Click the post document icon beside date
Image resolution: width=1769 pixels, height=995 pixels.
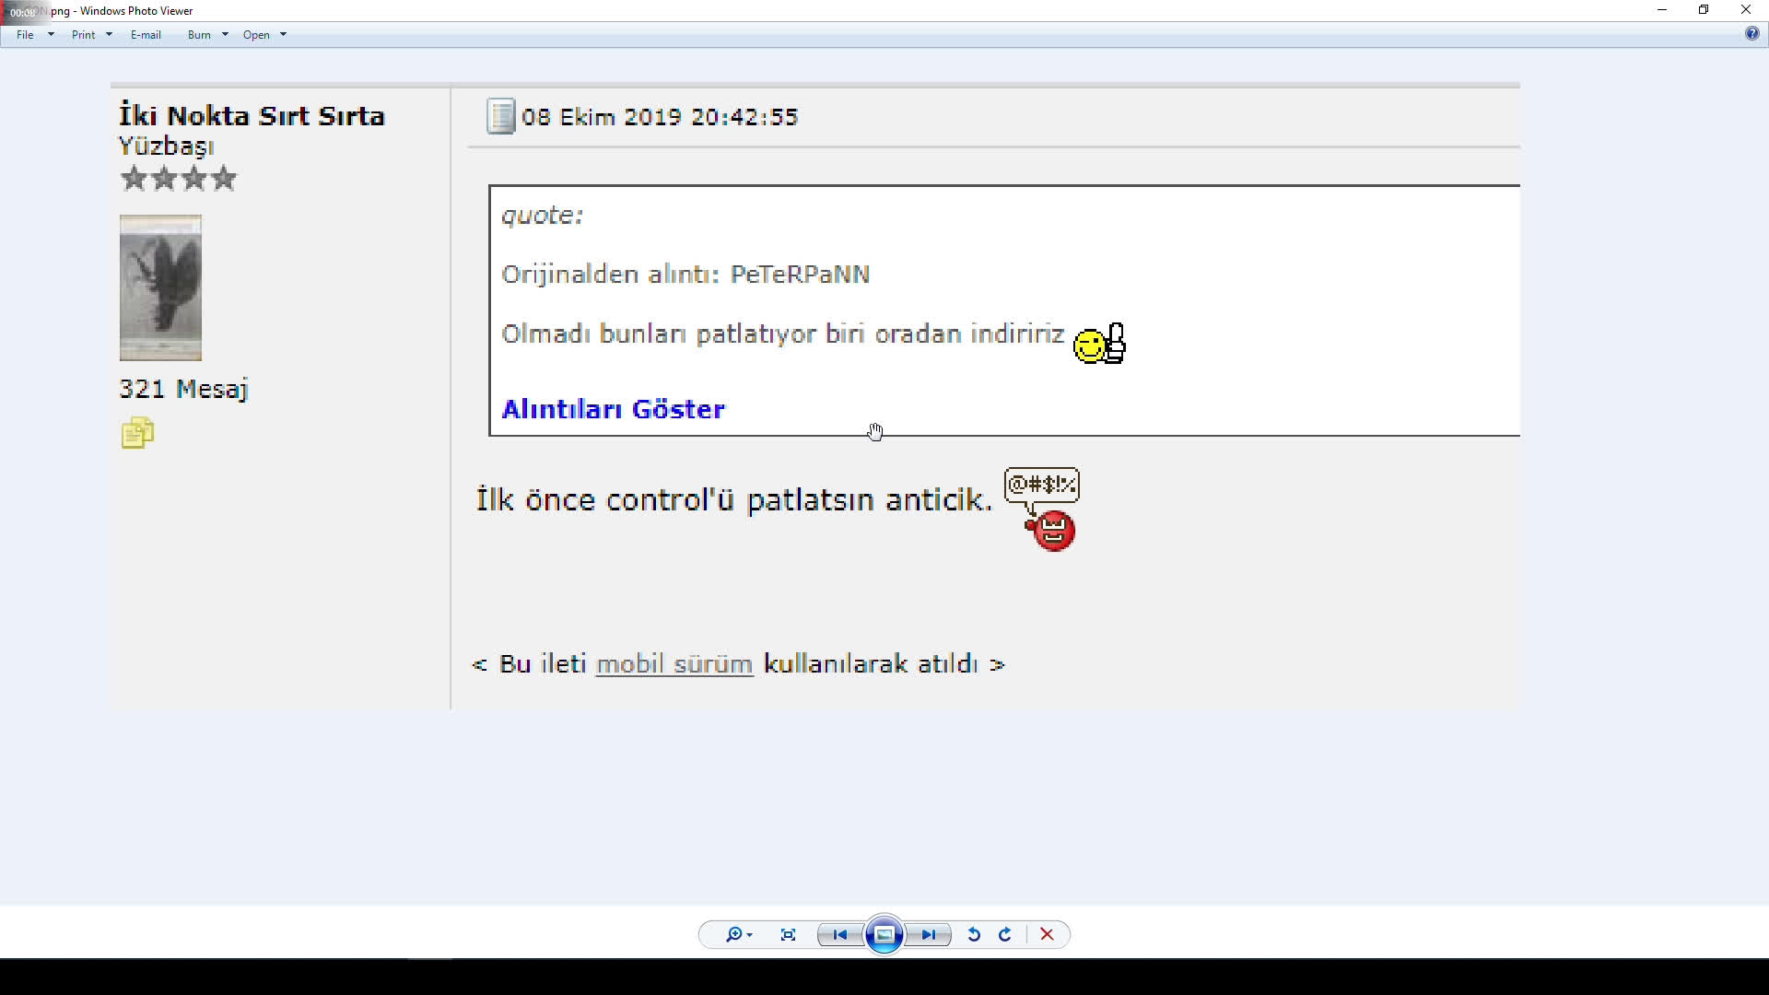click(500, 117)
